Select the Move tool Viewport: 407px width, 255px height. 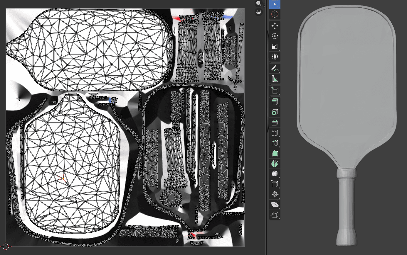click(x=275, y=26)
